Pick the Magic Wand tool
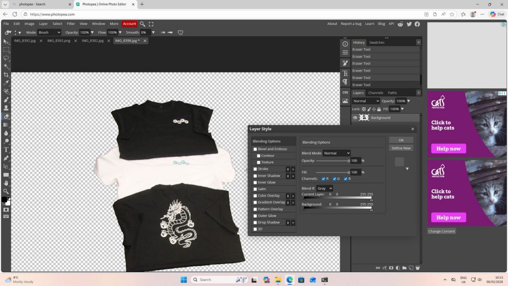The image size is (508, 286). pos(6,66)
